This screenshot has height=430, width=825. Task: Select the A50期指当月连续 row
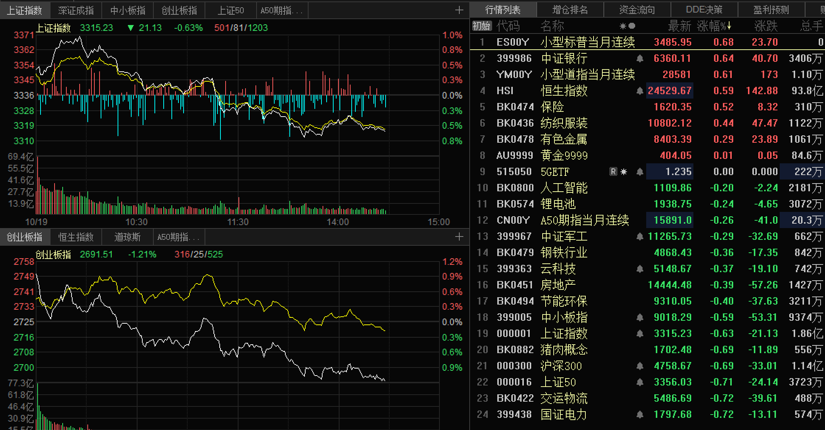click(647, 220)
